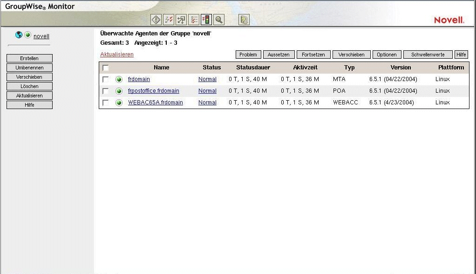Click the Name column header
The height and width of the screenshot is (274, 476).
pyautogui.click(x=161, y=67)
